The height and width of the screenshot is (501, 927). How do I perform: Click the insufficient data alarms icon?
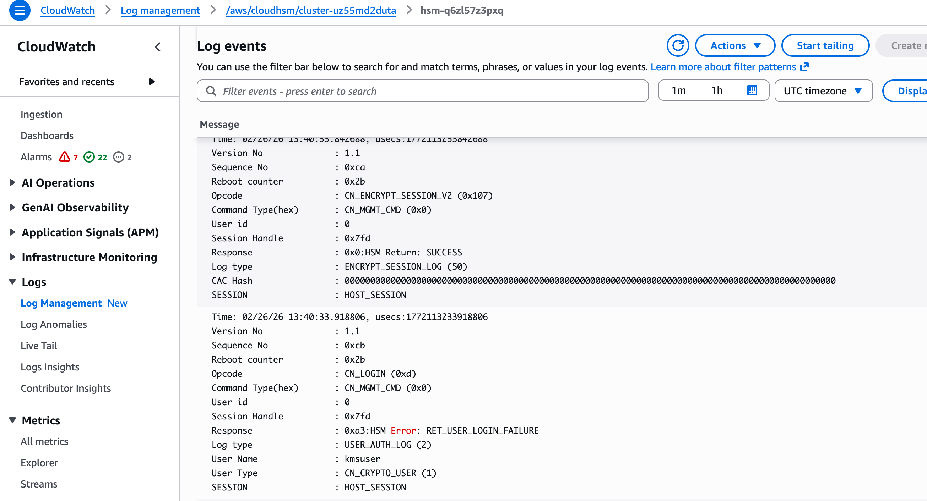click(x=118, y=157)
